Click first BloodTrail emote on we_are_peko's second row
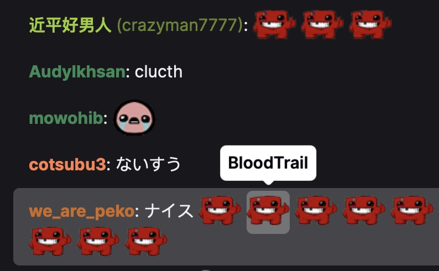The image size is (439, 271). pos(50,241)
